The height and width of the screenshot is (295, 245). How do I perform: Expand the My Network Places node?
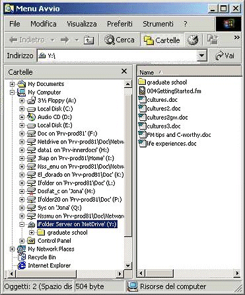click(12, 249)
